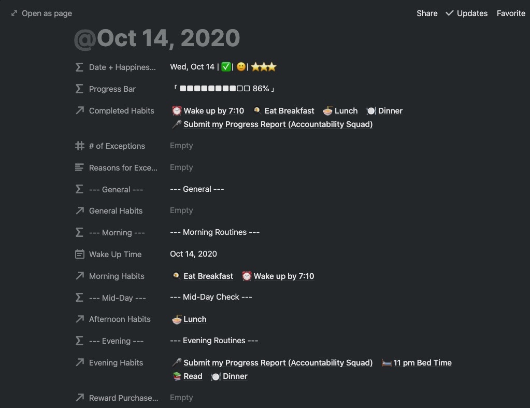
Task: Select the Wake Up Time date value
Action: 193,254
